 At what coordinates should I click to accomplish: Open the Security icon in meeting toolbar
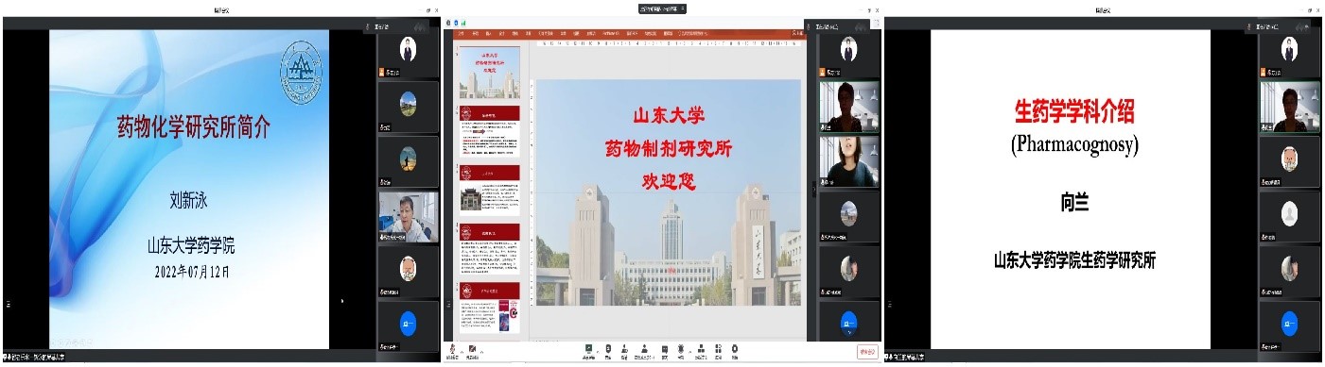608,351
